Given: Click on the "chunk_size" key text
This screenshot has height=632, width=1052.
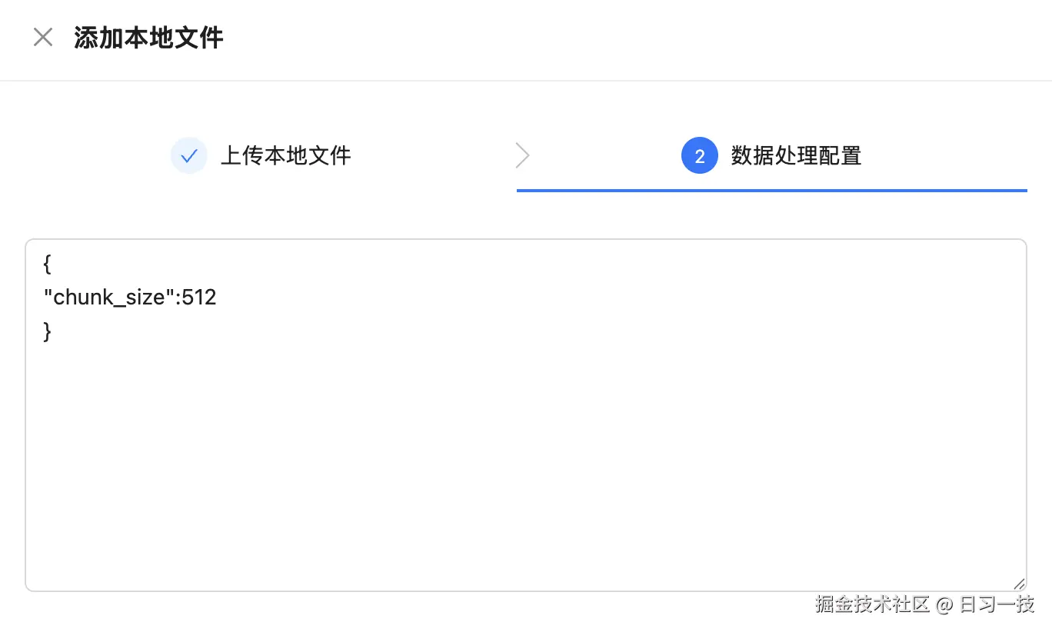Looking at the screenshot, I should click(x=110, y=298).
